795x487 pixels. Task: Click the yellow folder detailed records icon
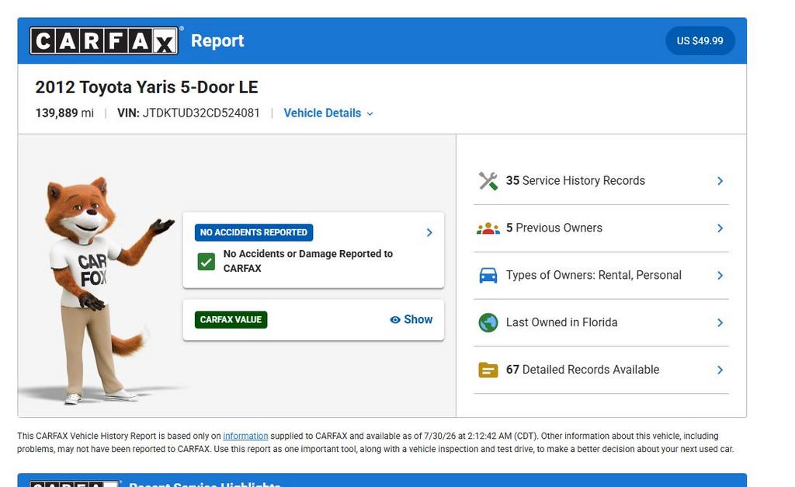click(x=488, y=370)
